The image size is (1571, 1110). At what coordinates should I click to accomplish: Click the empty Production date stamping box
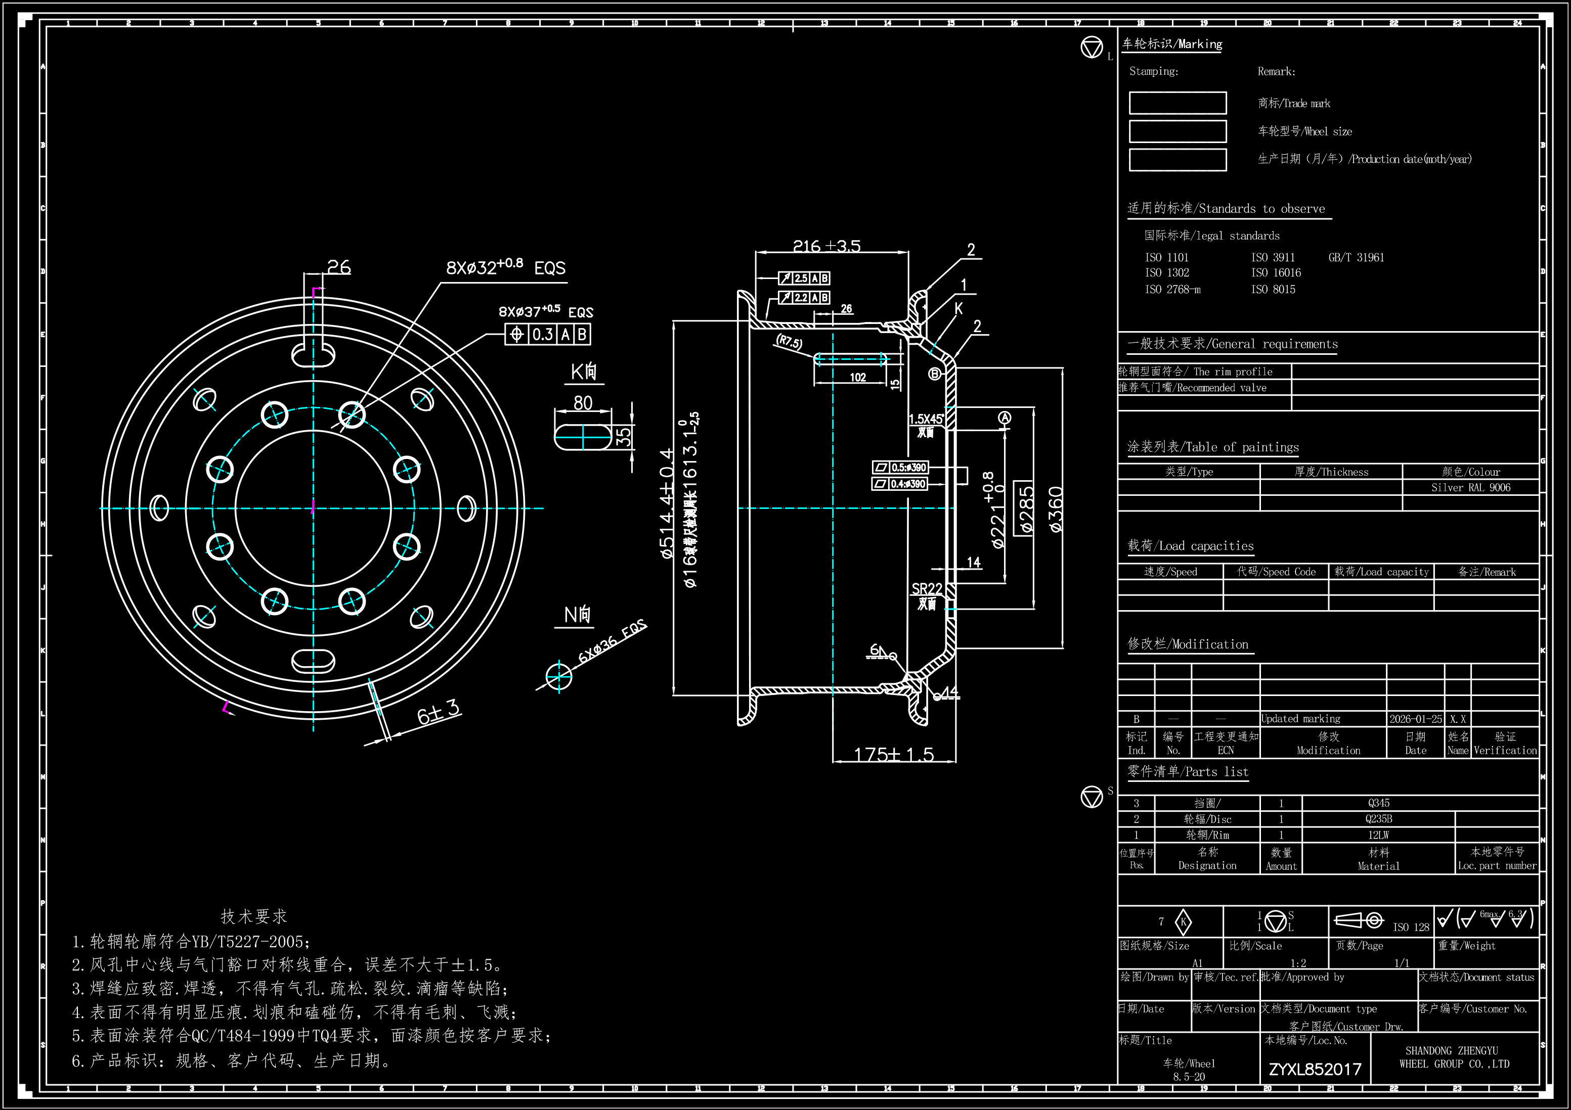click(1177, 159)
